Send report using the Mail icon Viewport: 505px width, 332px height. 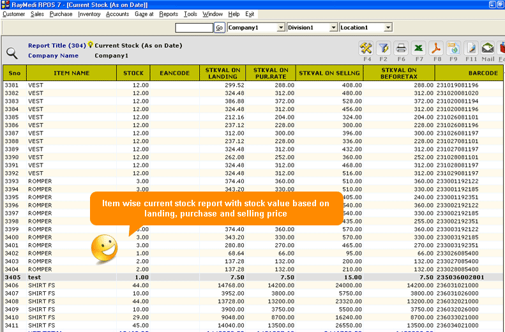(x=488, y=48)
